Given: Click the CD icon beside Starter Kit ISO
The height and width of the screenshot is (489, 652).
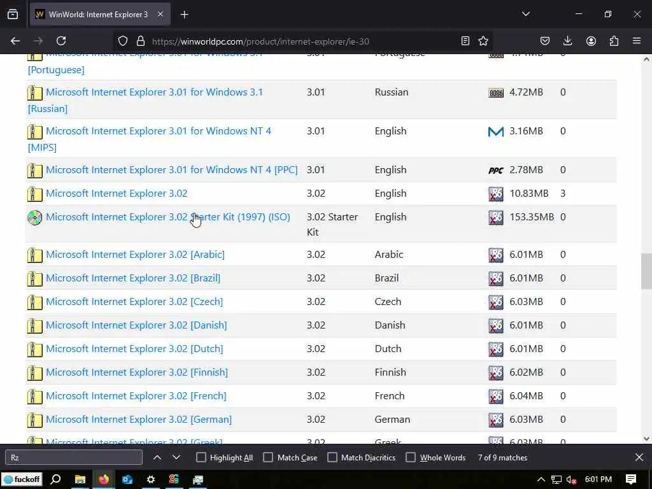Looking at the screenshot, I should [x=35, y=218].
